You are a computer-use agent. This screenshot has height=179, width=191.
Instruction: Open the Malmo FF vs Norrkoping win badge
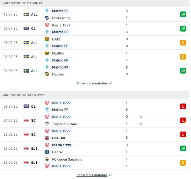point(183,14)
